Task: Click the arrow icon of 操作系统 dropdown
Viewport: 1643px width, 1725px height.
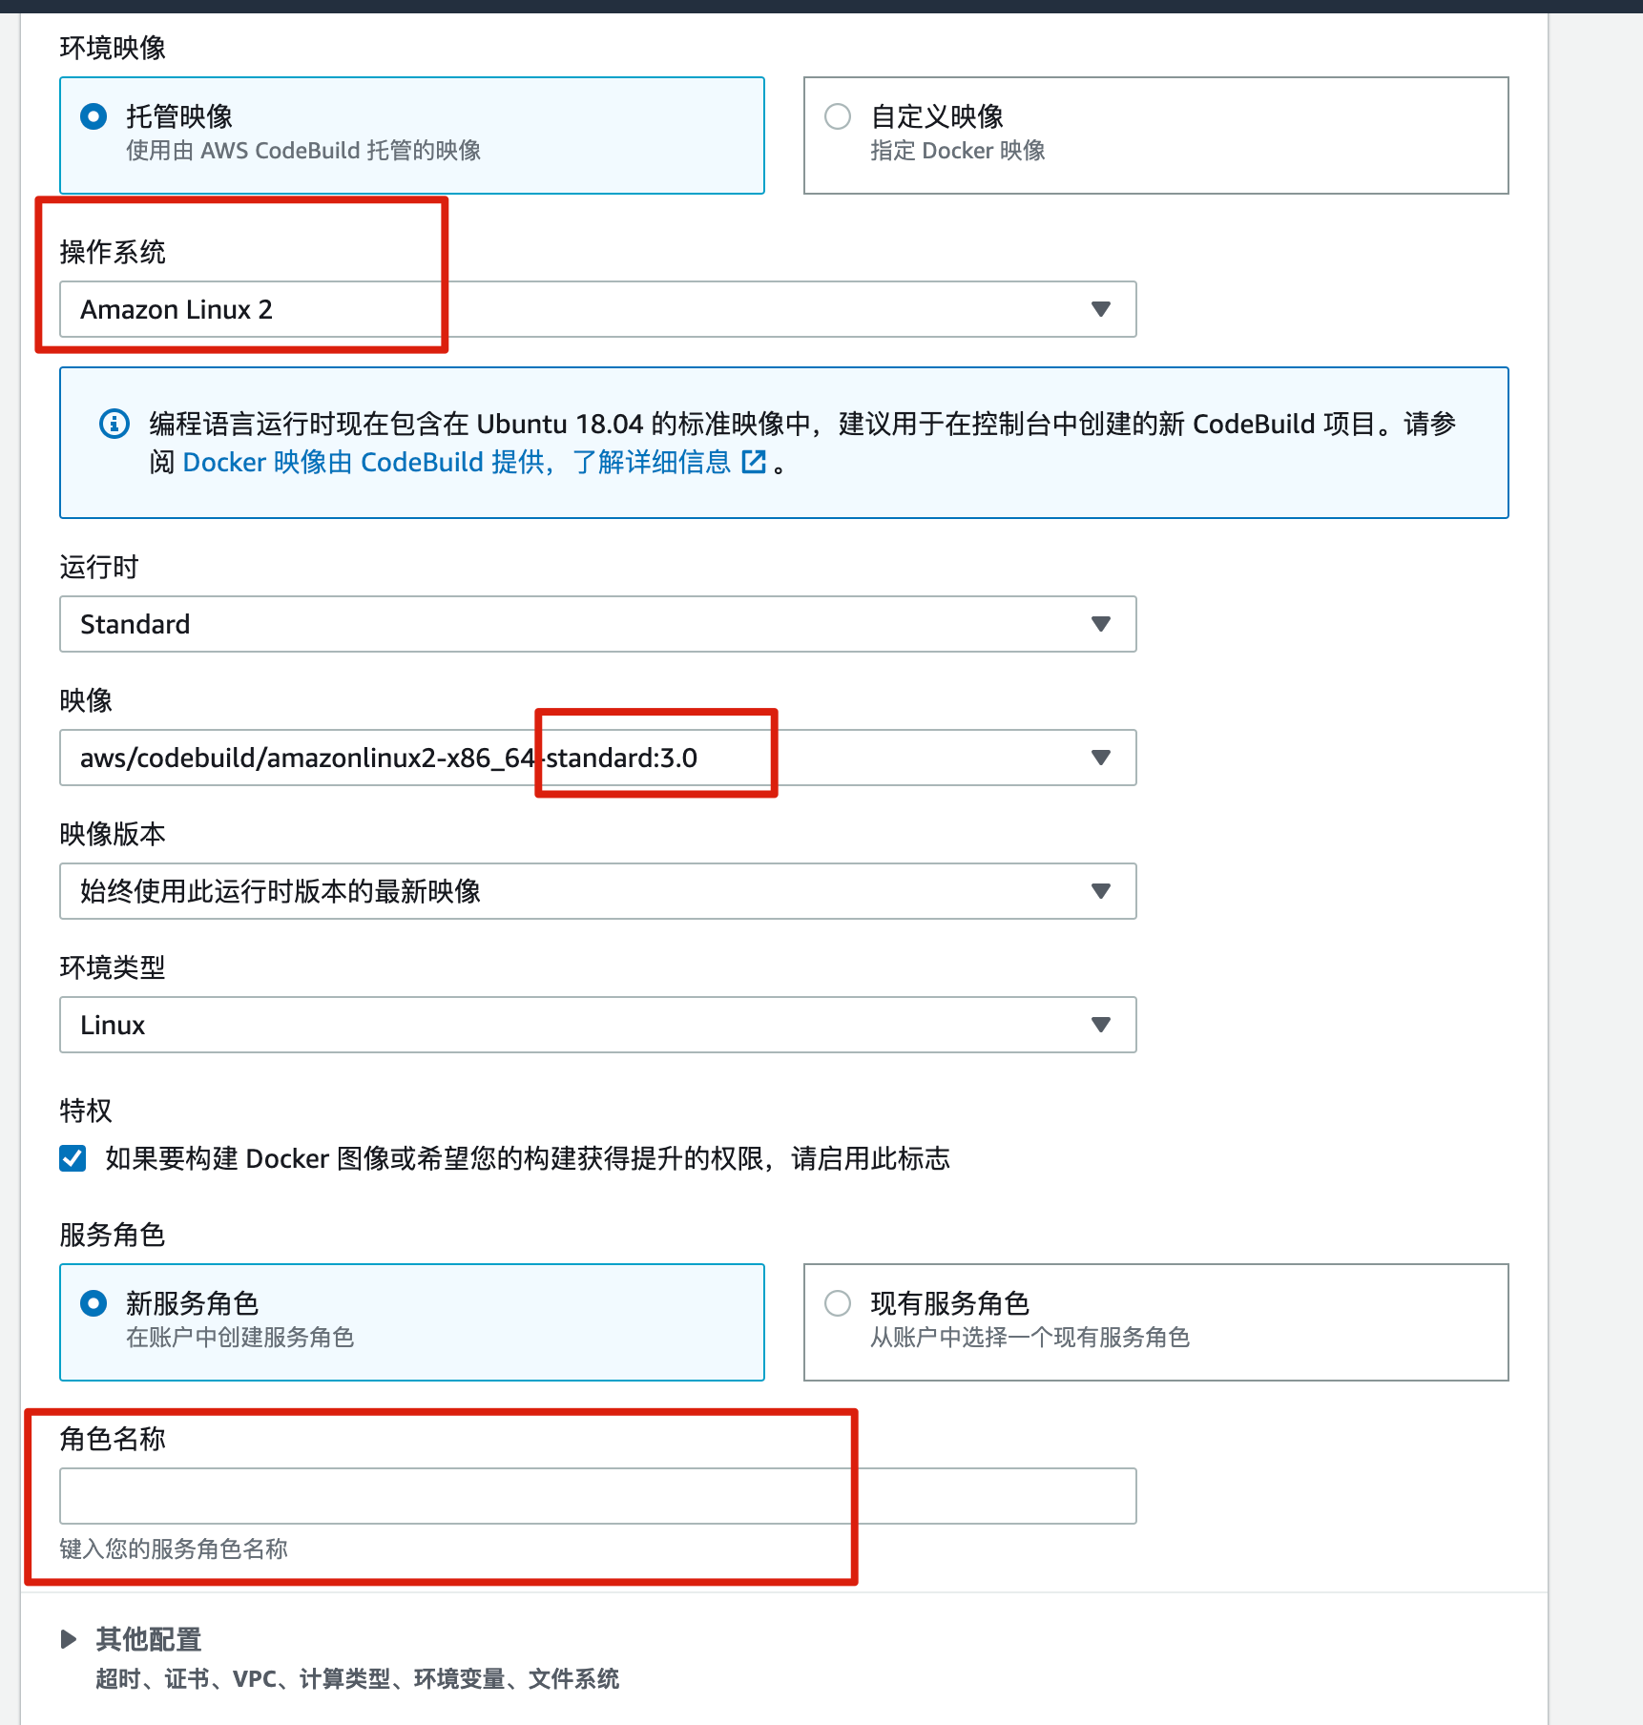Action: [1101, 309]
